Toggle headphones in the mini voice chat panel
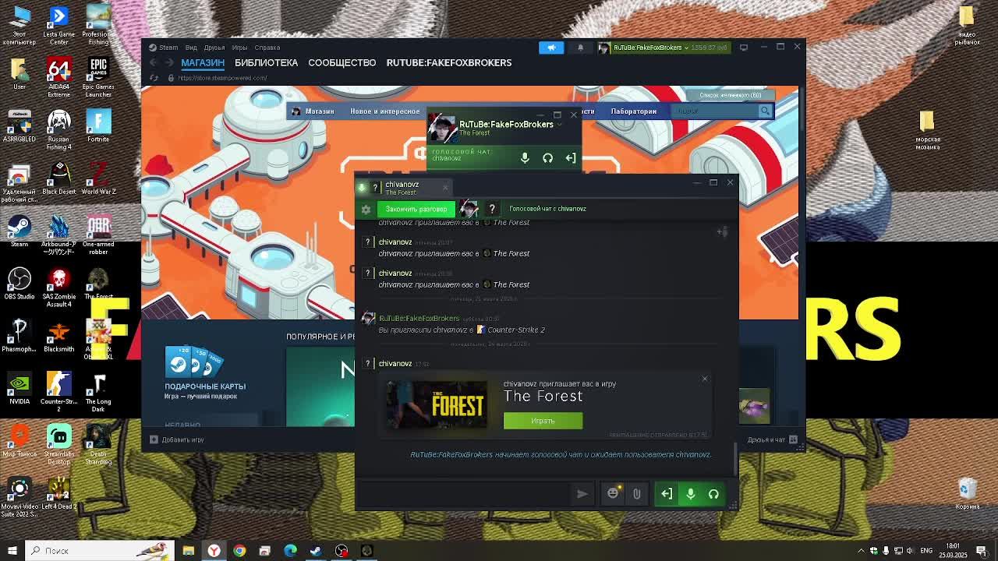The width and height of the screenshot is (998, 561). (x=547, y=158)
